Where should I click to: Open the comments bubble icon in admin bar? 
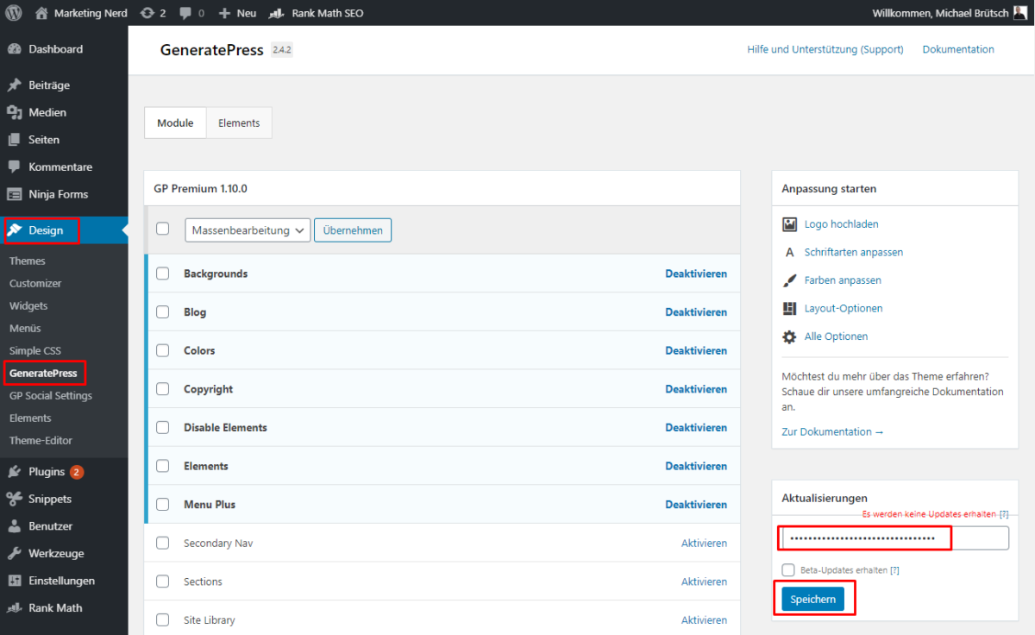point(186,13)
